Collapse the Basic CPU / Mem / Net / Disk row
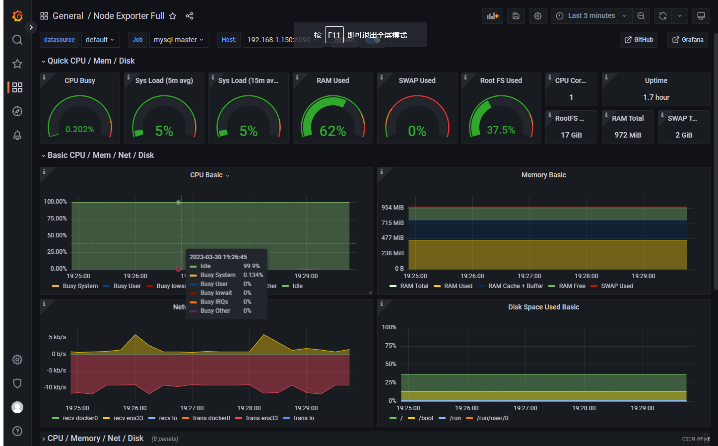The height and width of the screenshot is (446, 718). (x=97, y=155)
